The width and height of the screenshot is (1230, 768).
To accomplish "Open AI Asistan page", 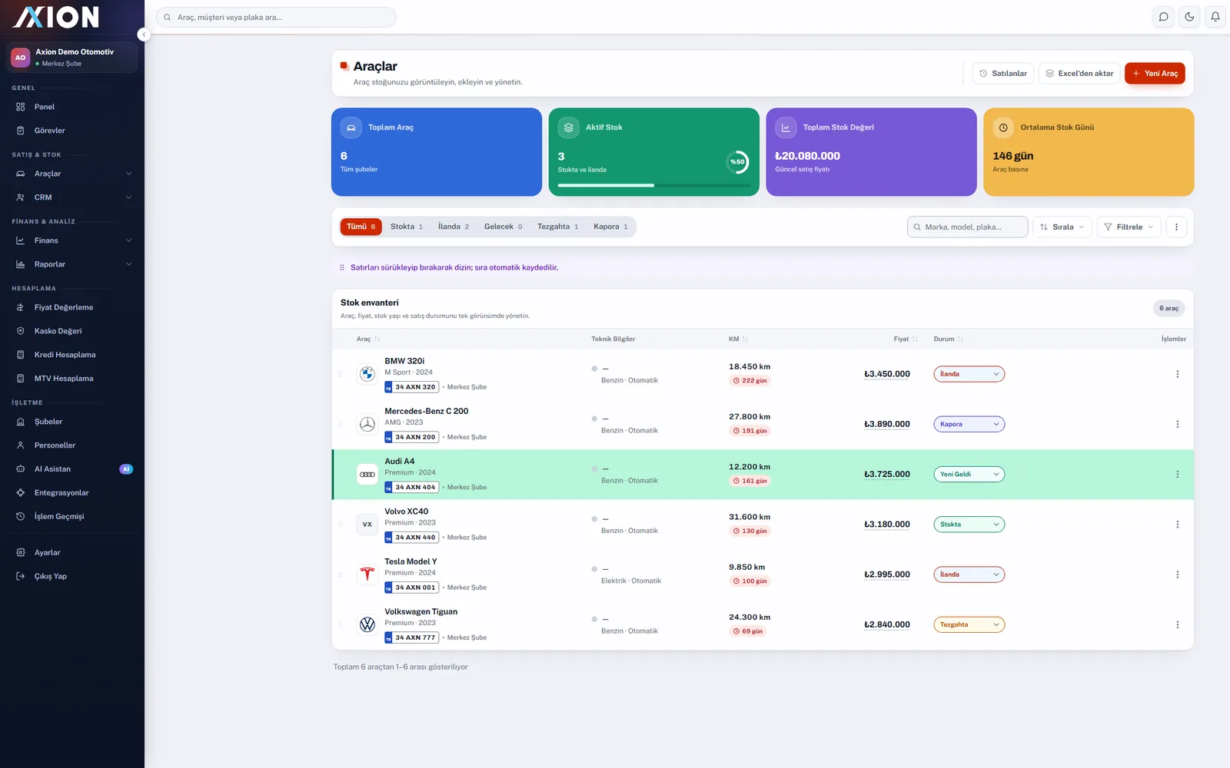I will point(72,469).
